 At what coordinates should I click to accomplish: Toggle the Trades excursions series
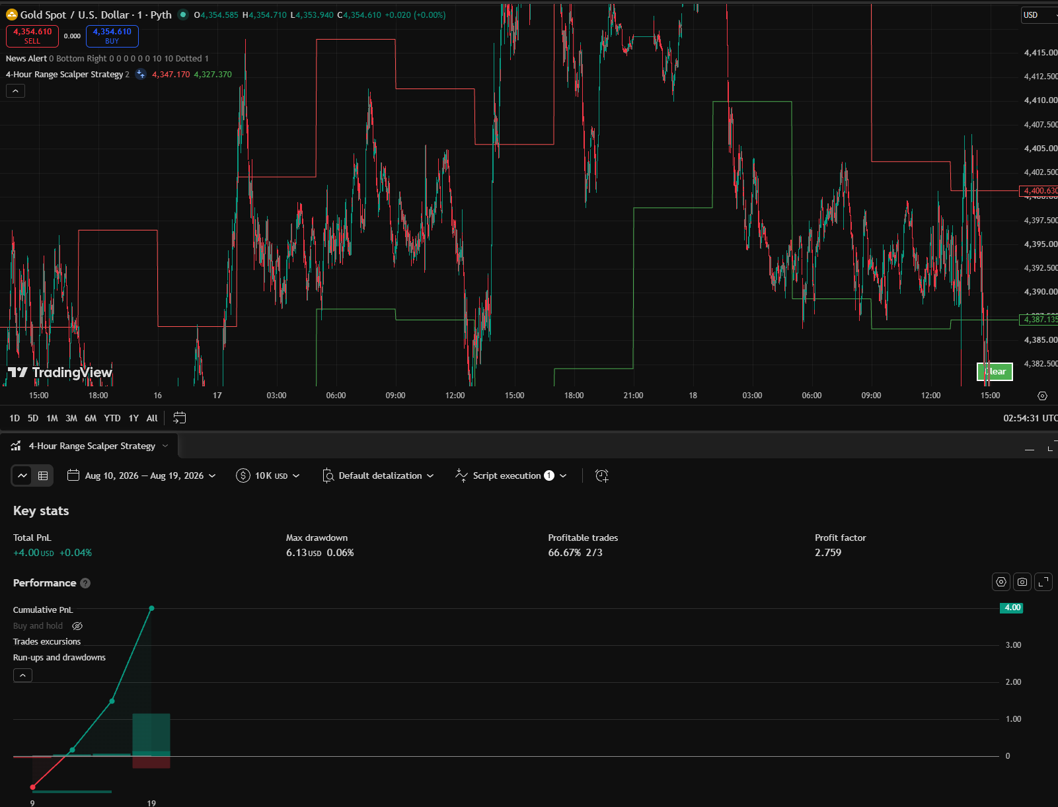[47, 641]
